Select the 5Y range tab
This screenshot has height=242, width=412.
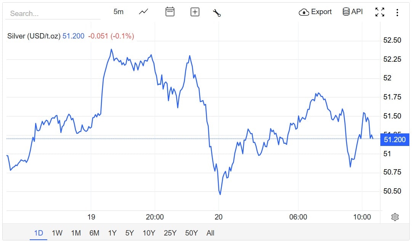[x=130, y=233]
